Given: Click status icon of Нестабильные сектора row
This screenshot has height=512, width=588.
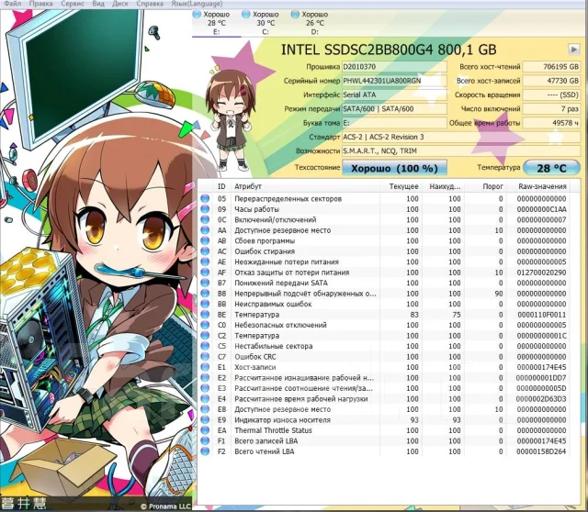Looking at the screenshot, I should point(205,346).
